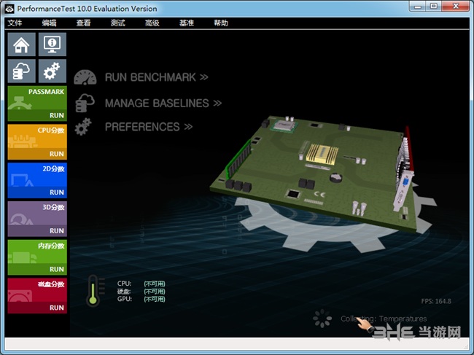Open the CPU分数 tile

(x=37, y=137)
